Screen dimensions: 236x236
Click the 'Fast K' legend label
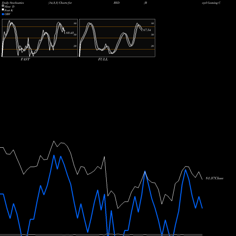(8, 10)
